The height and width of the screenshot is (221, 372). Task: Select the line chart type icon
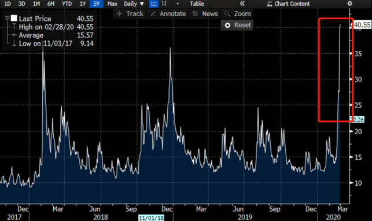tap(154, 3)
